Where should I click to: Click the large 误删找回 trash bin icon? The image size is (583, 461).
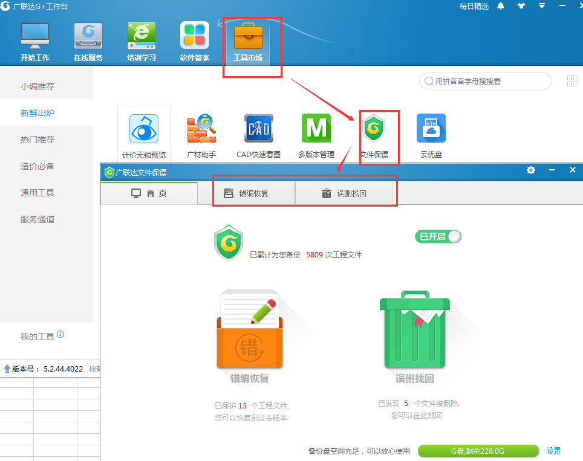click(415, 329)
